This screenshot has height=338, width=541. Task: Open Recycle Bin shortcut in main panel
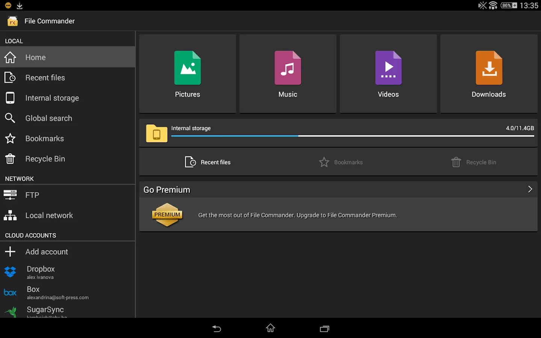pos(473,162)
